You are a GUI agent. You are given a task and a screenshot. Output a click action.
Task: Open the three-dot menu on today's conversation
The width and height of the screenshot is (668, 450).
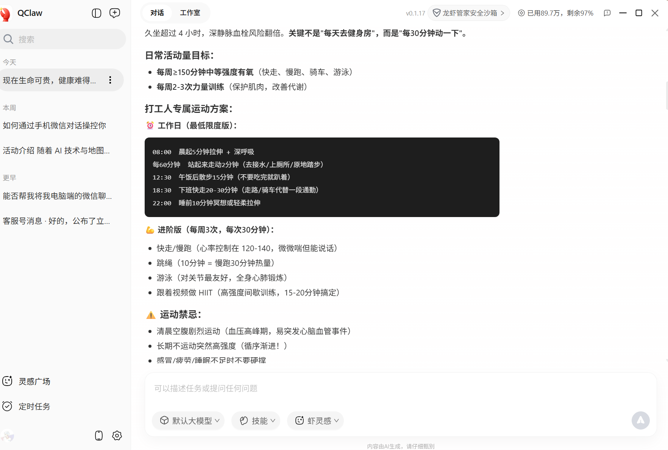pos(110,80)
